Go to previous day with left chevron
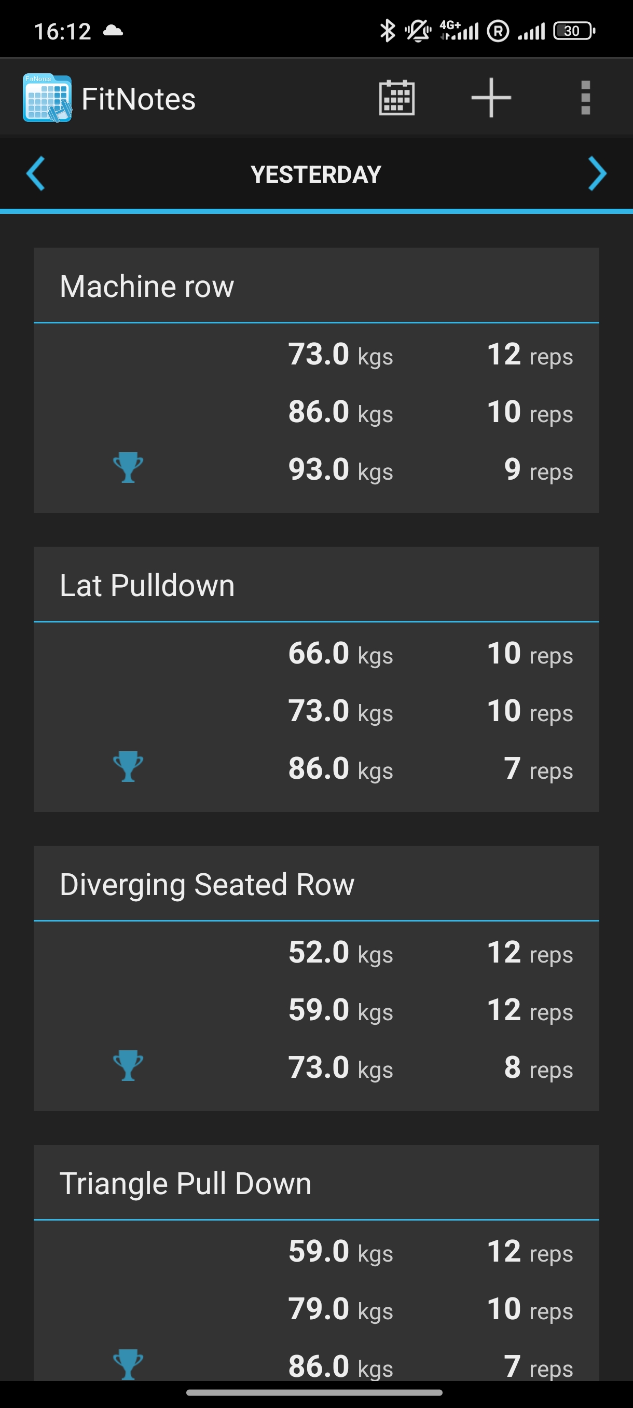This screenshot has height=1408, width=633. pos(35,174)
